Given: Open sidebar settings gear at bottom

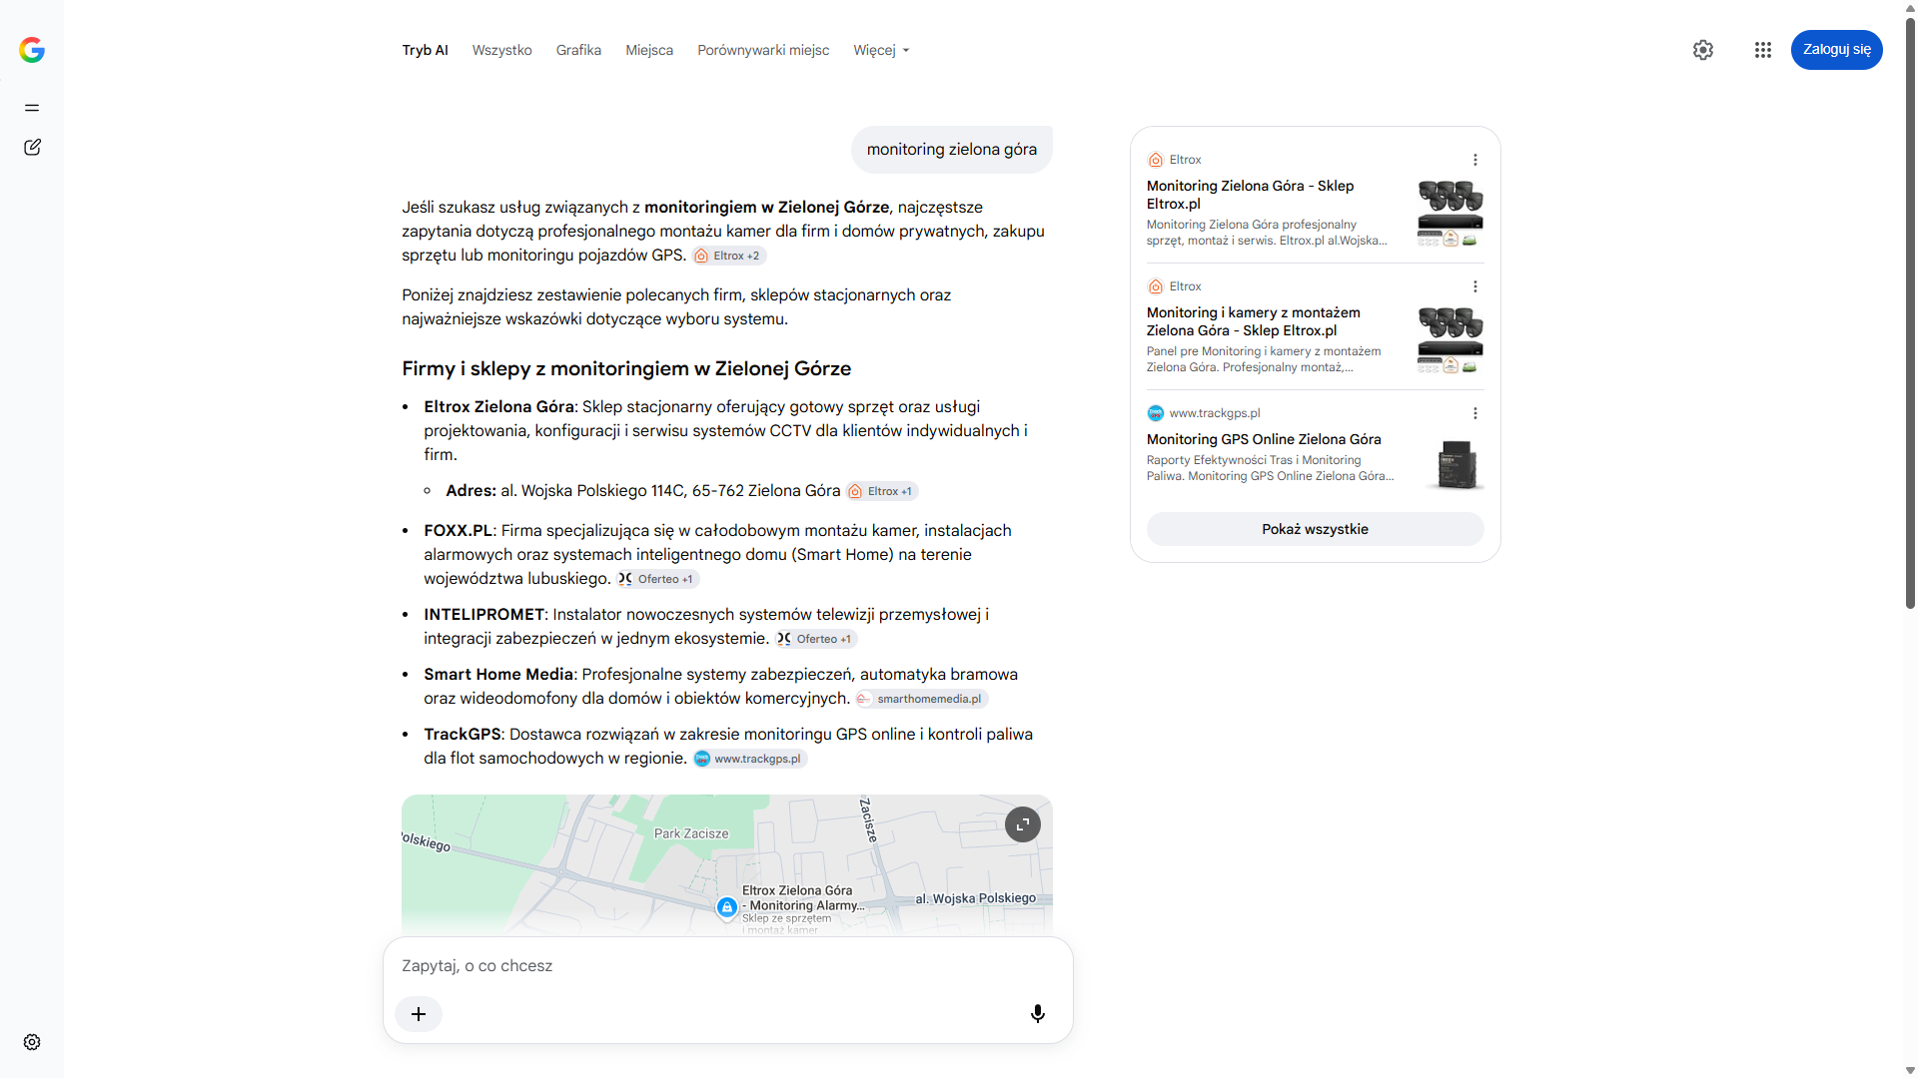Looking at the screenshot, I should coord(32,1042).
